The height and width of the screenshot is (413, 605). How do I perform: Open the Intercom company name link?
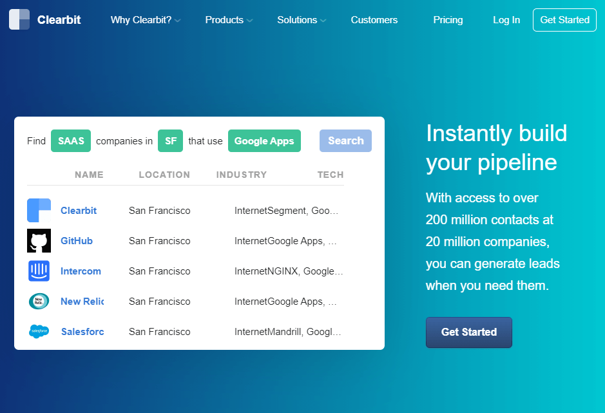coord(81,271)
